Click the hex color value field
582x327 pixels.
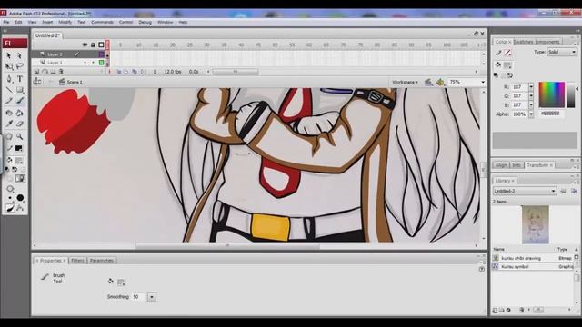pos(552,114)
